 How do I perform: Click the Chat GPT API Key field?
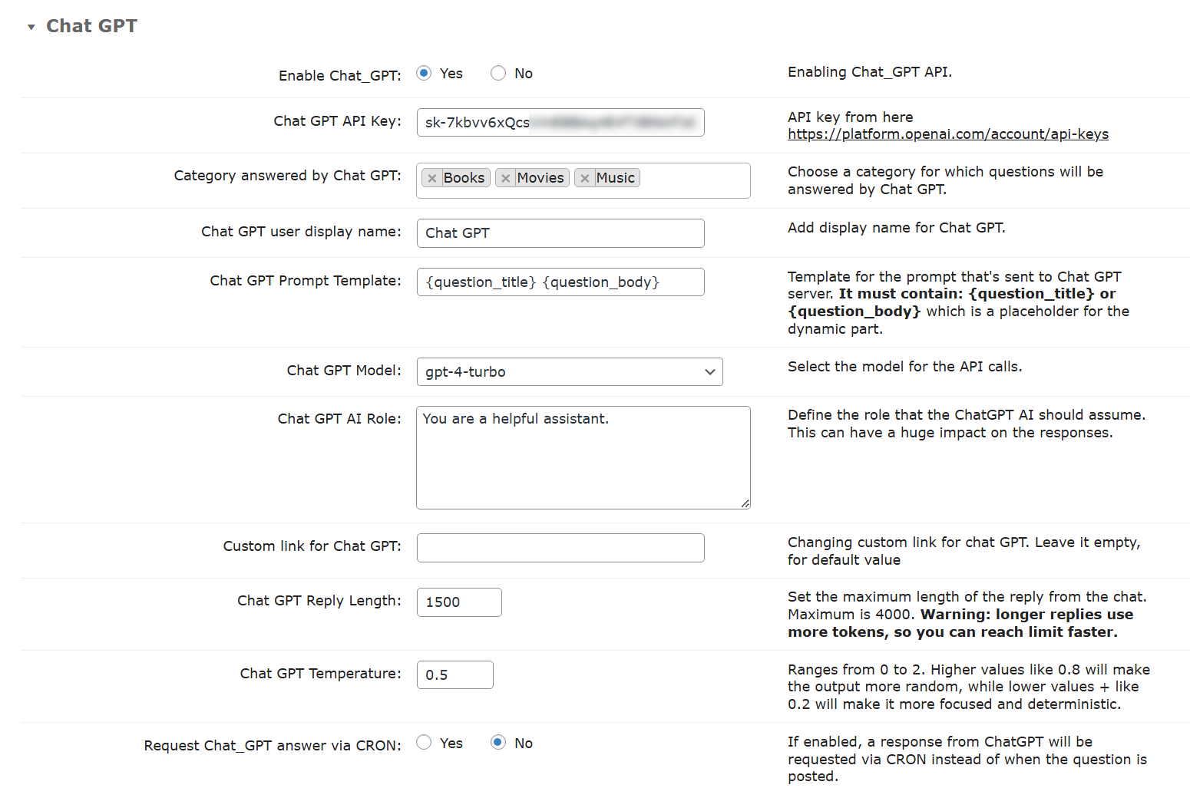[560, 123]
